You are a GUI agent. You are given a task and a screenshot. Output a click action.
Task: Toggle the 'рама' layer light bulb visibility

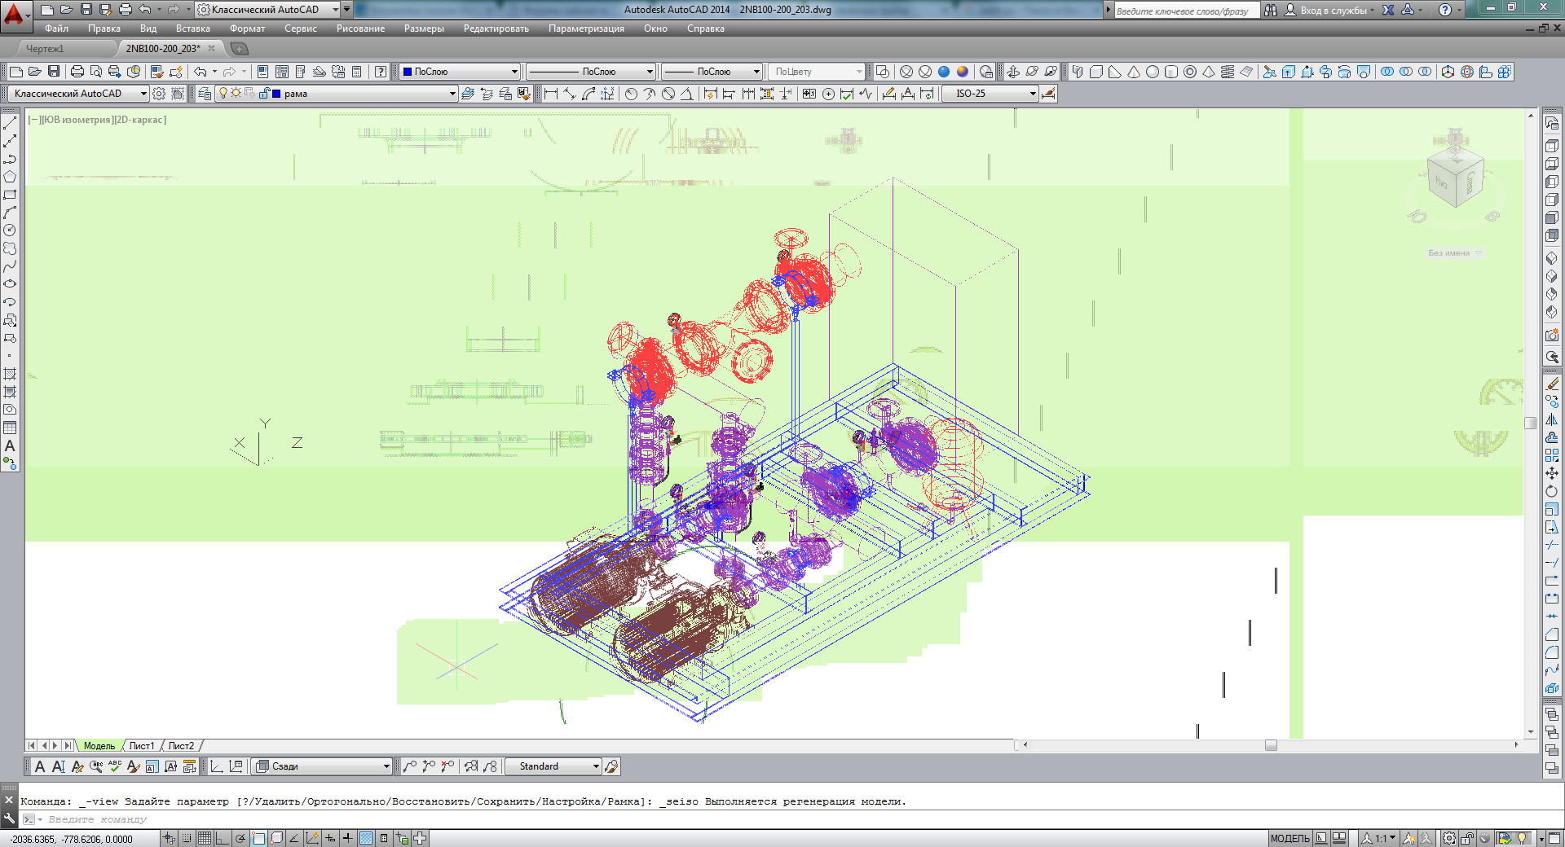223,94
